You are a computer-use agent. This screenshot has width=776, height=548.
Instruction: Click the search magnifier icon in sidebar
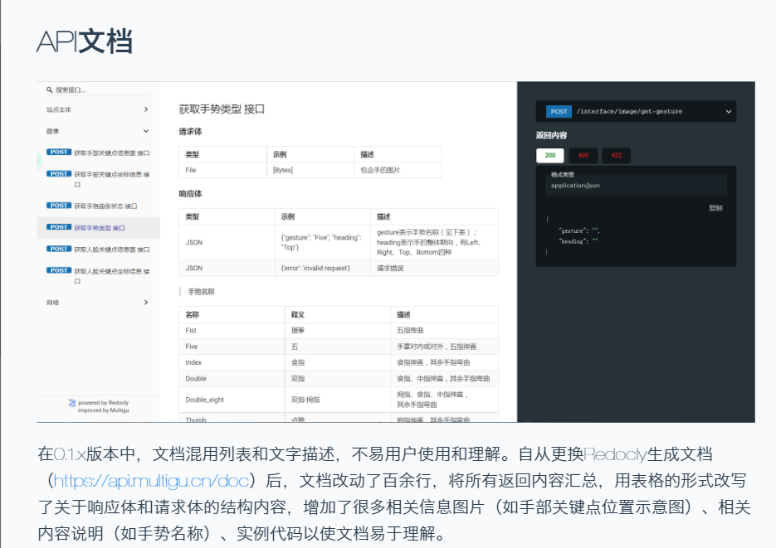(x=50, y=90)
